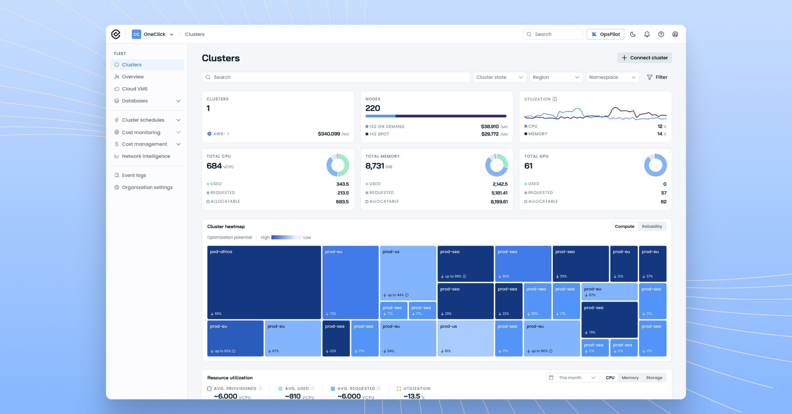792x414 pixels.
Task: Click the Connect cluster button
Action: point(644,58)
